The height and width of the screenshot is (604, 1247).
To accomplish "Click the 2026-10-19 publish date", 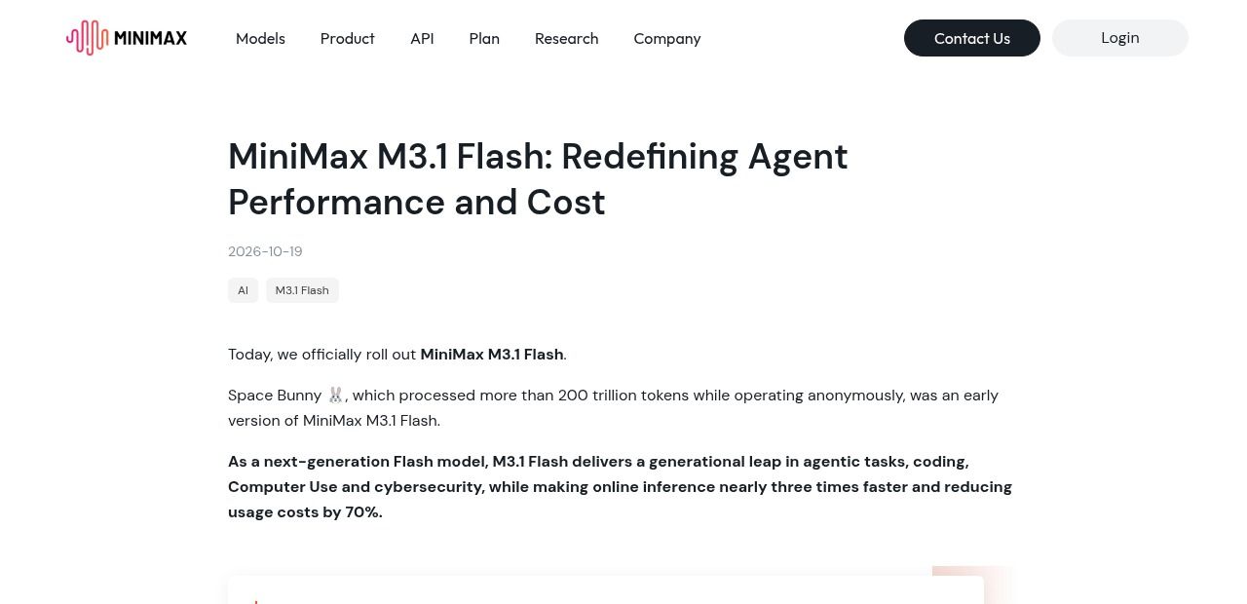I will pyautogui.click(x=265, y=251).
